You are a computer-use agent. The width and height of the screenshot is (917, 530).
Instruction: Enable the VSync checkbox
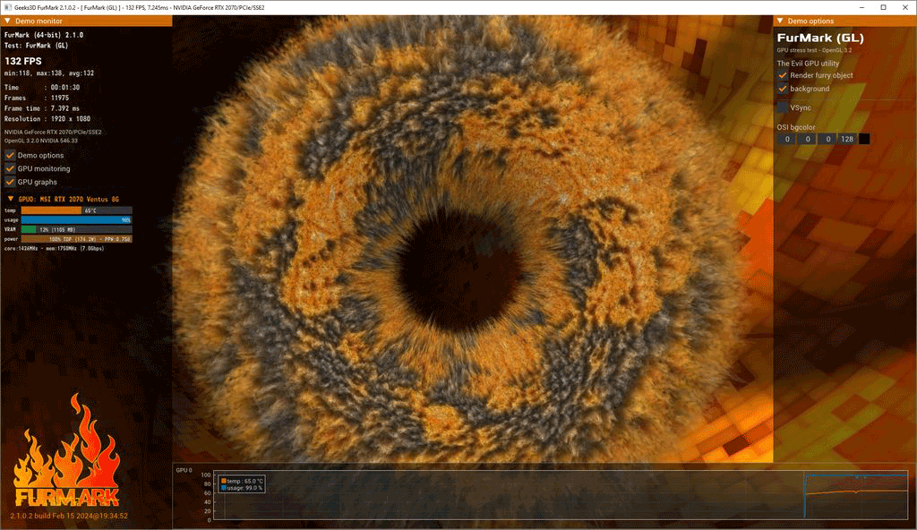point(783,107)
